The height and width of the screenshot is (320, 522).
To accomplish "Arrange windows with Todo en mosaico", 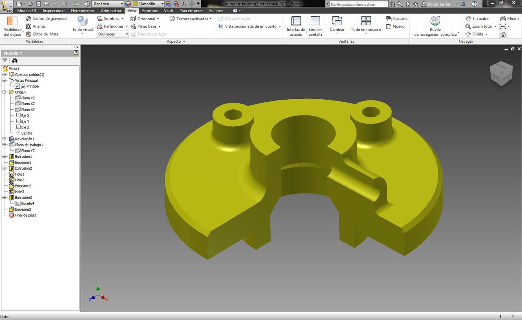I will coord(366,25).
